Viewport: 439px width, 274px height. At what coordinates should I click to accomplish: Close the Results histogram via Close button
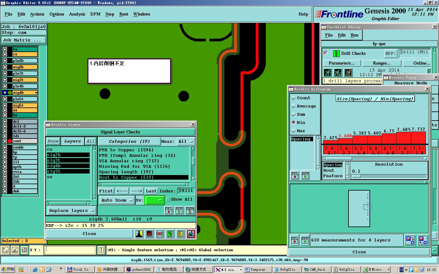[x=359, y=252]
